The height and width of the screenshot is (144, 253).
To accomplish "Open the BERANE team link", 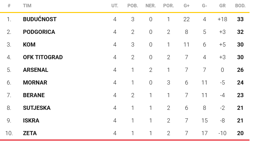I will click(x=34, y=95).
